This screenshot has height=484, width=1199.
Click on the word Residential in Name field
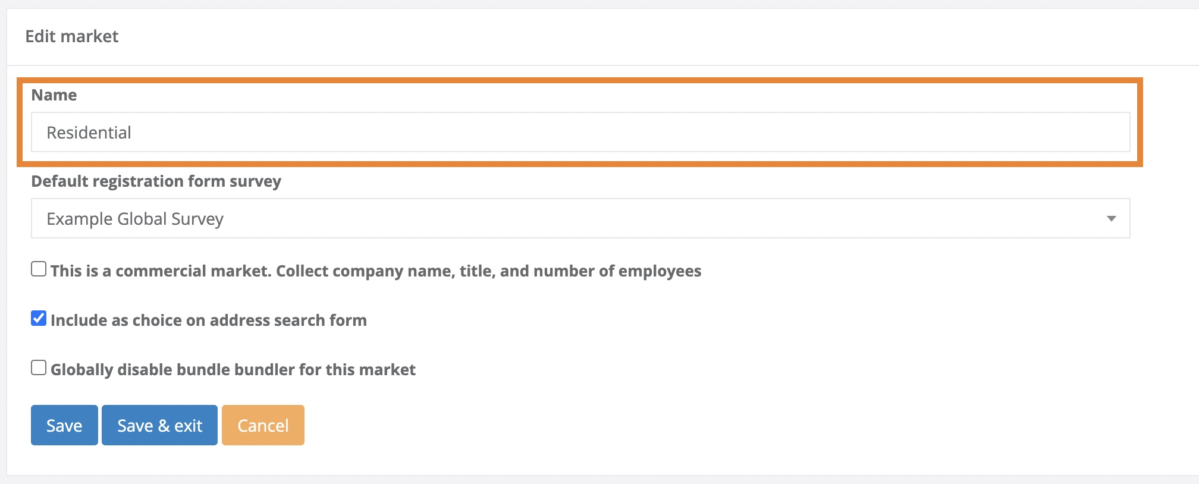[89, 133]
